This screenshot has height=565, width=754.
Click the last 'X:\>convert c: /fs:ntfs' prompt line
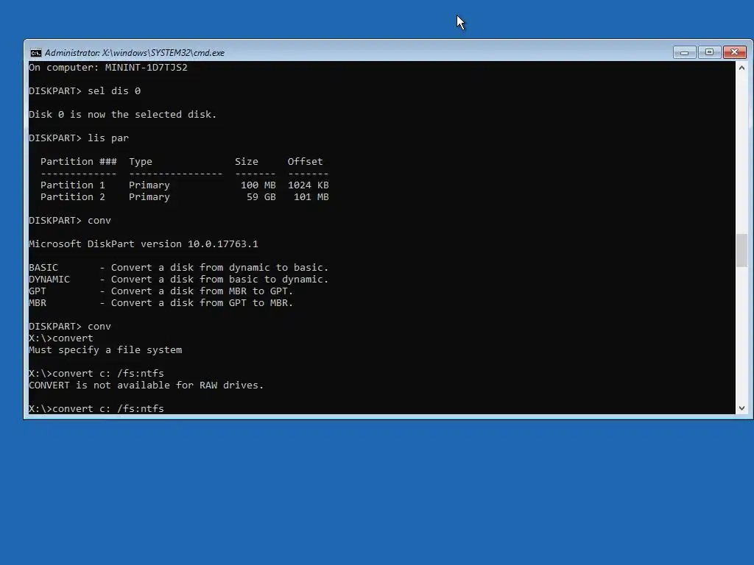(x=96, y=409)
